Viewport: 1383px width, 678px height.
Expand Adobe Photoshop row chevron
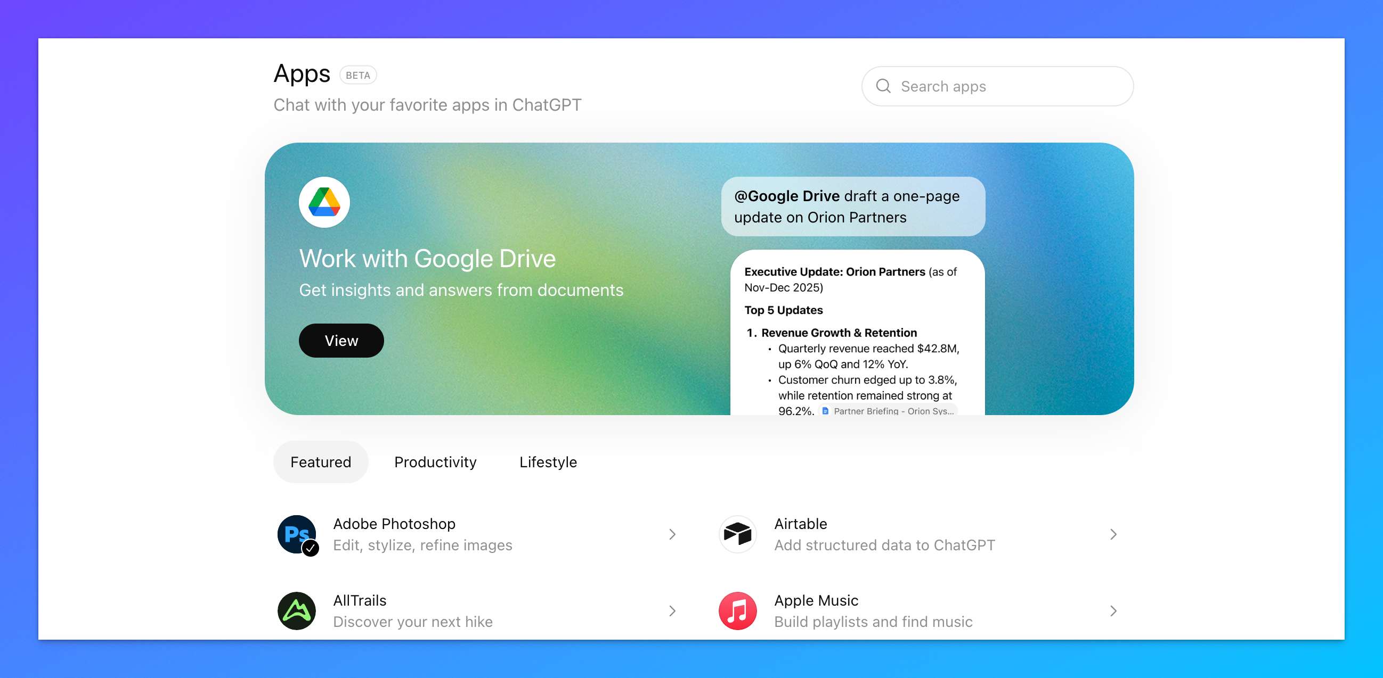tap(672, 534)
